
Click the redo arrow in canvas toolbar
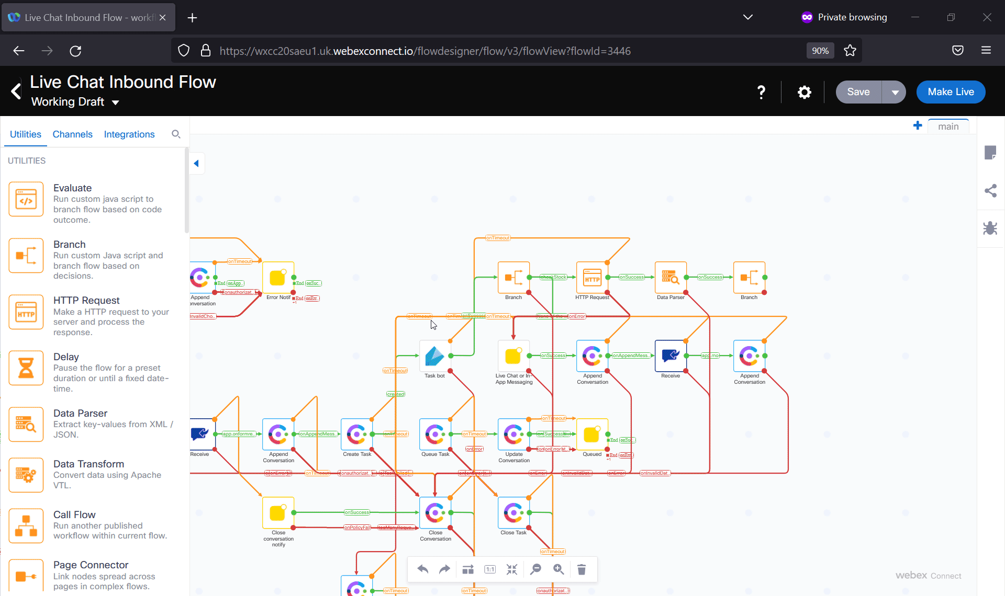point(444,569)
